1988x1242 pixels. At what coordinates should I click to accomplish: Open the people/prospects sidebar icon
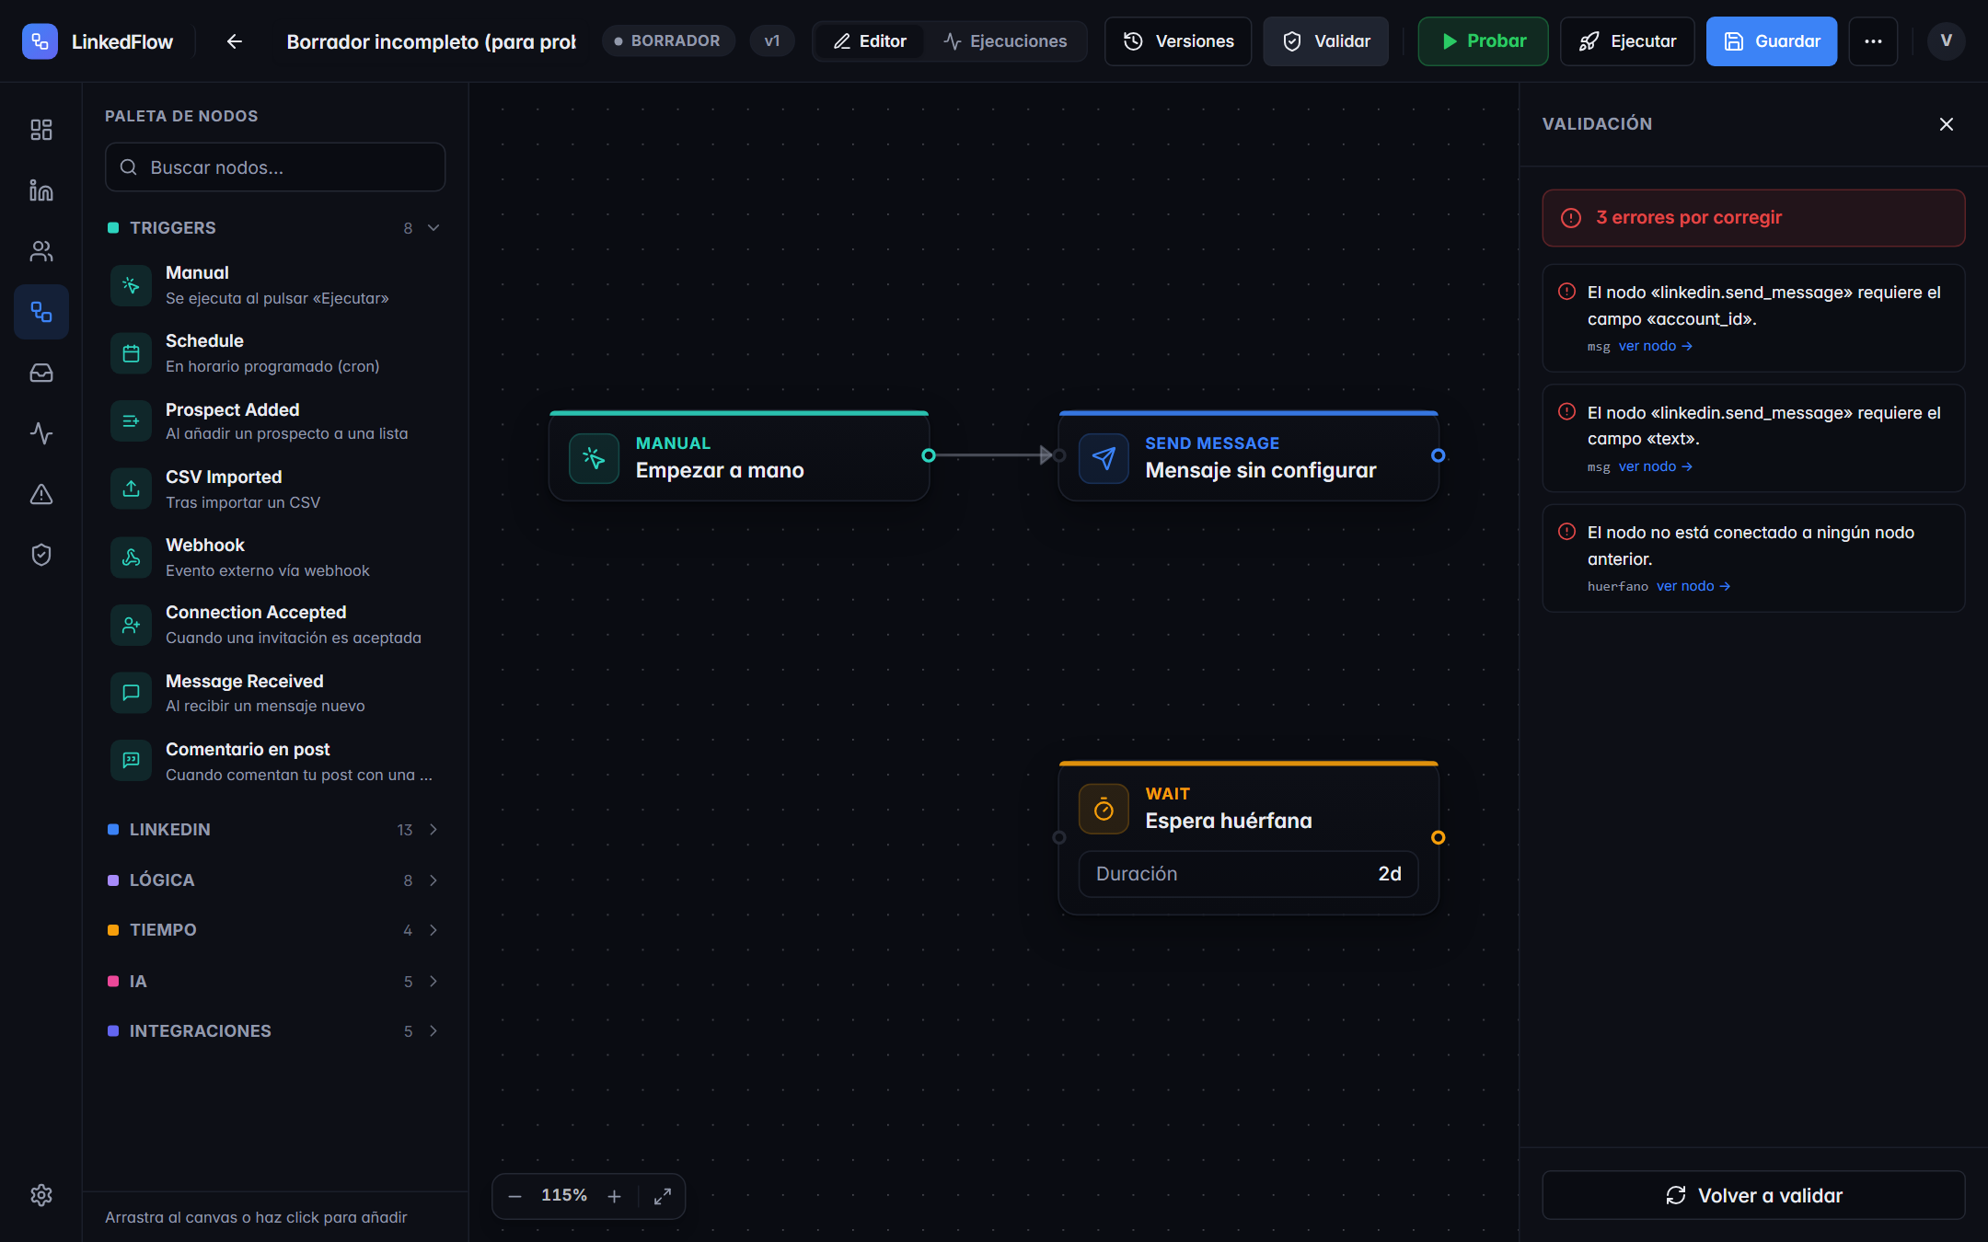pos(41,251)
